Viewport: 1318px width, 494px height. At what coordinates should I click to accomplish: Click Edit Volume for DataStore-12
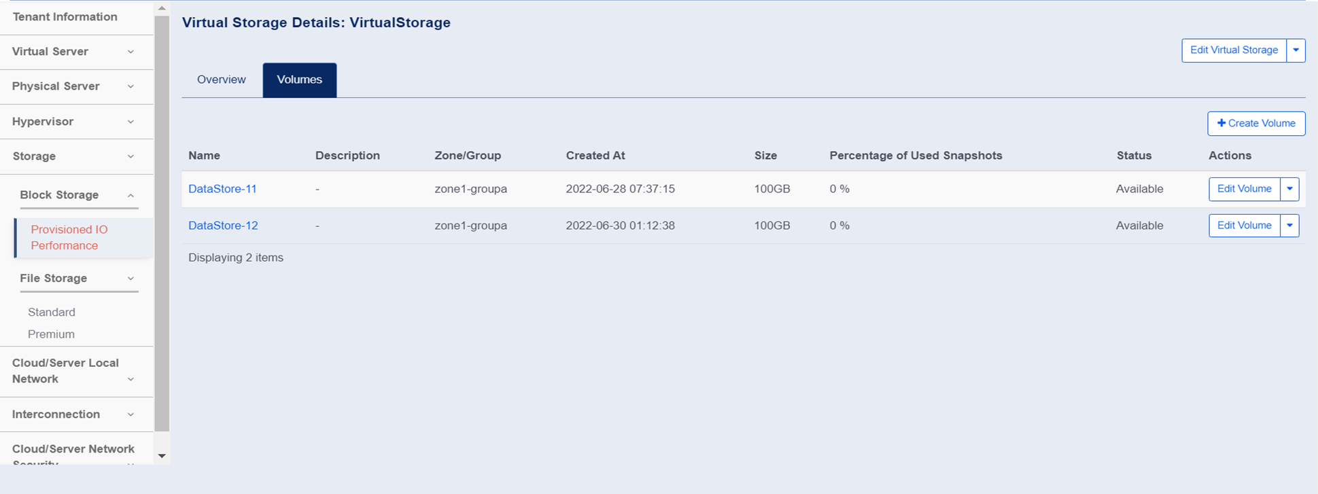tap(1244, 226)
